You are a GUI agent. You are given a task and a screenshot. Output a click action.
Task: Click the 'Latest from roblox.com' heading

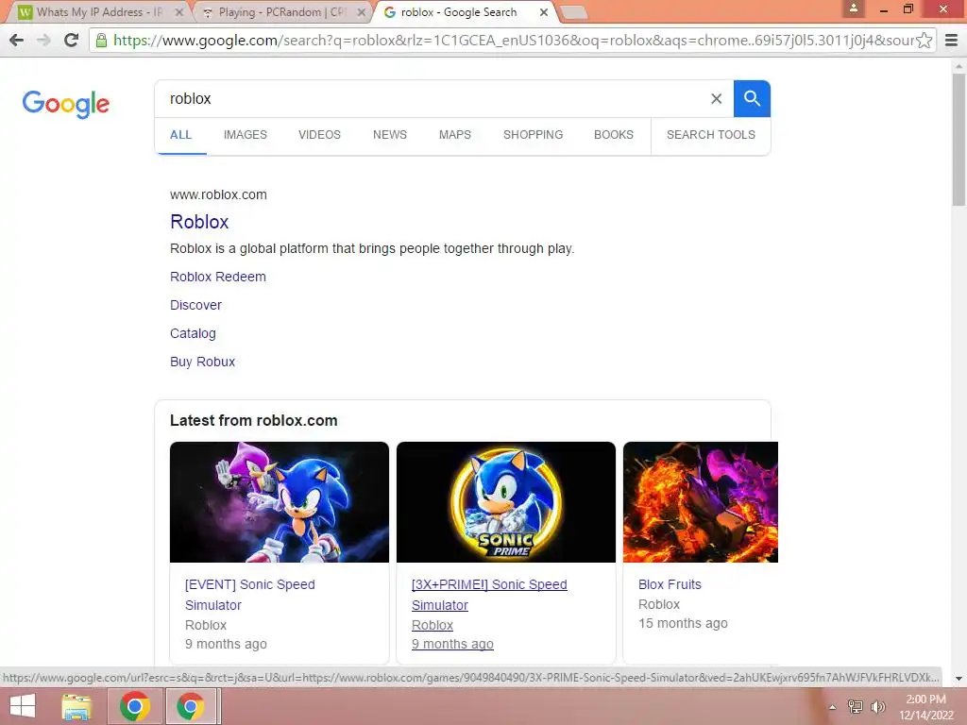pyautogui.click(x=253, y=420)
